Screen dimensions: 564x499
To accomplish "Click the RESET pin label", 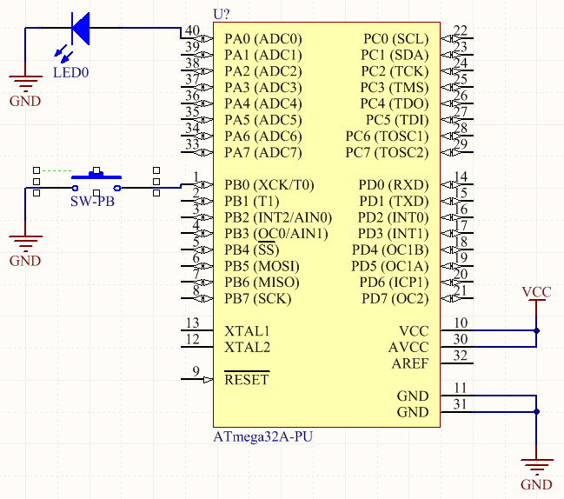I will 247,380.
